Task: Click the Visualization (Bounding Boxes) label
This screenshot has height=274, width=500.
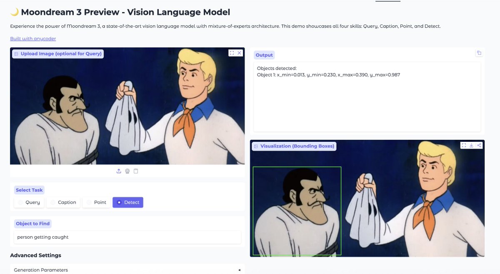Action: [294, 146]
